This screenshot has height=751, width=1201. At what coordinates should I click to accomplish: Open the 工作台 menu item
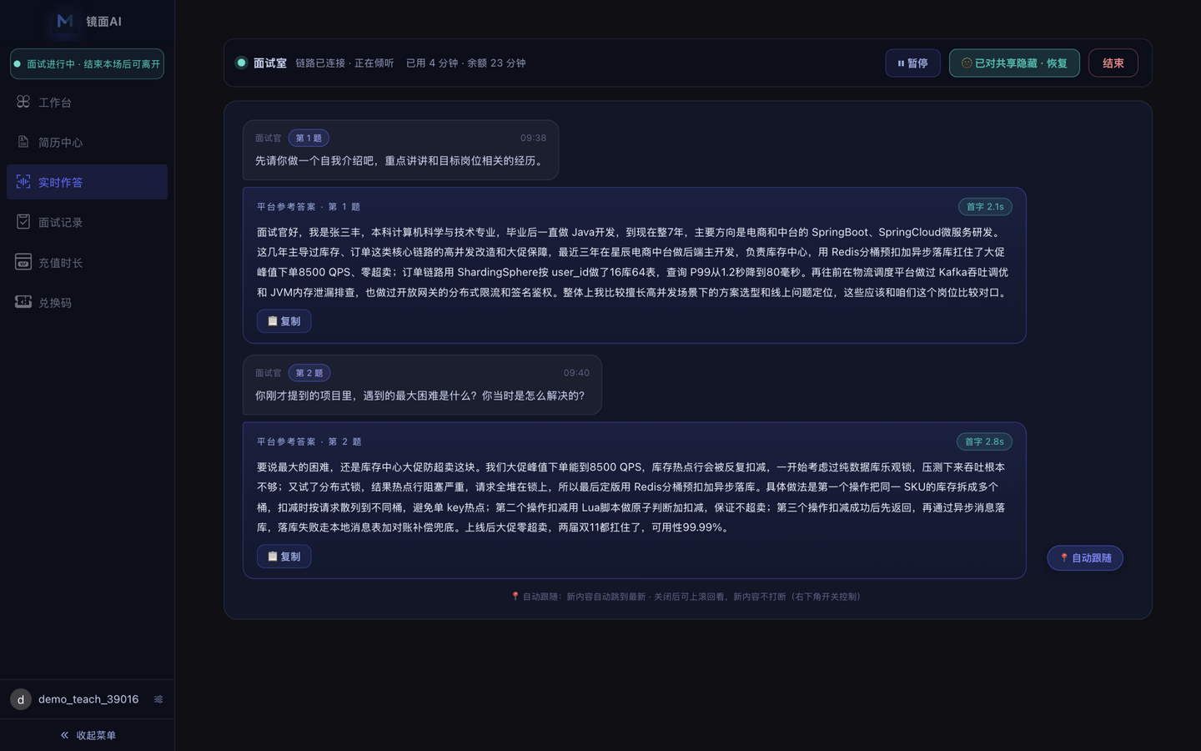click(87, 102)
